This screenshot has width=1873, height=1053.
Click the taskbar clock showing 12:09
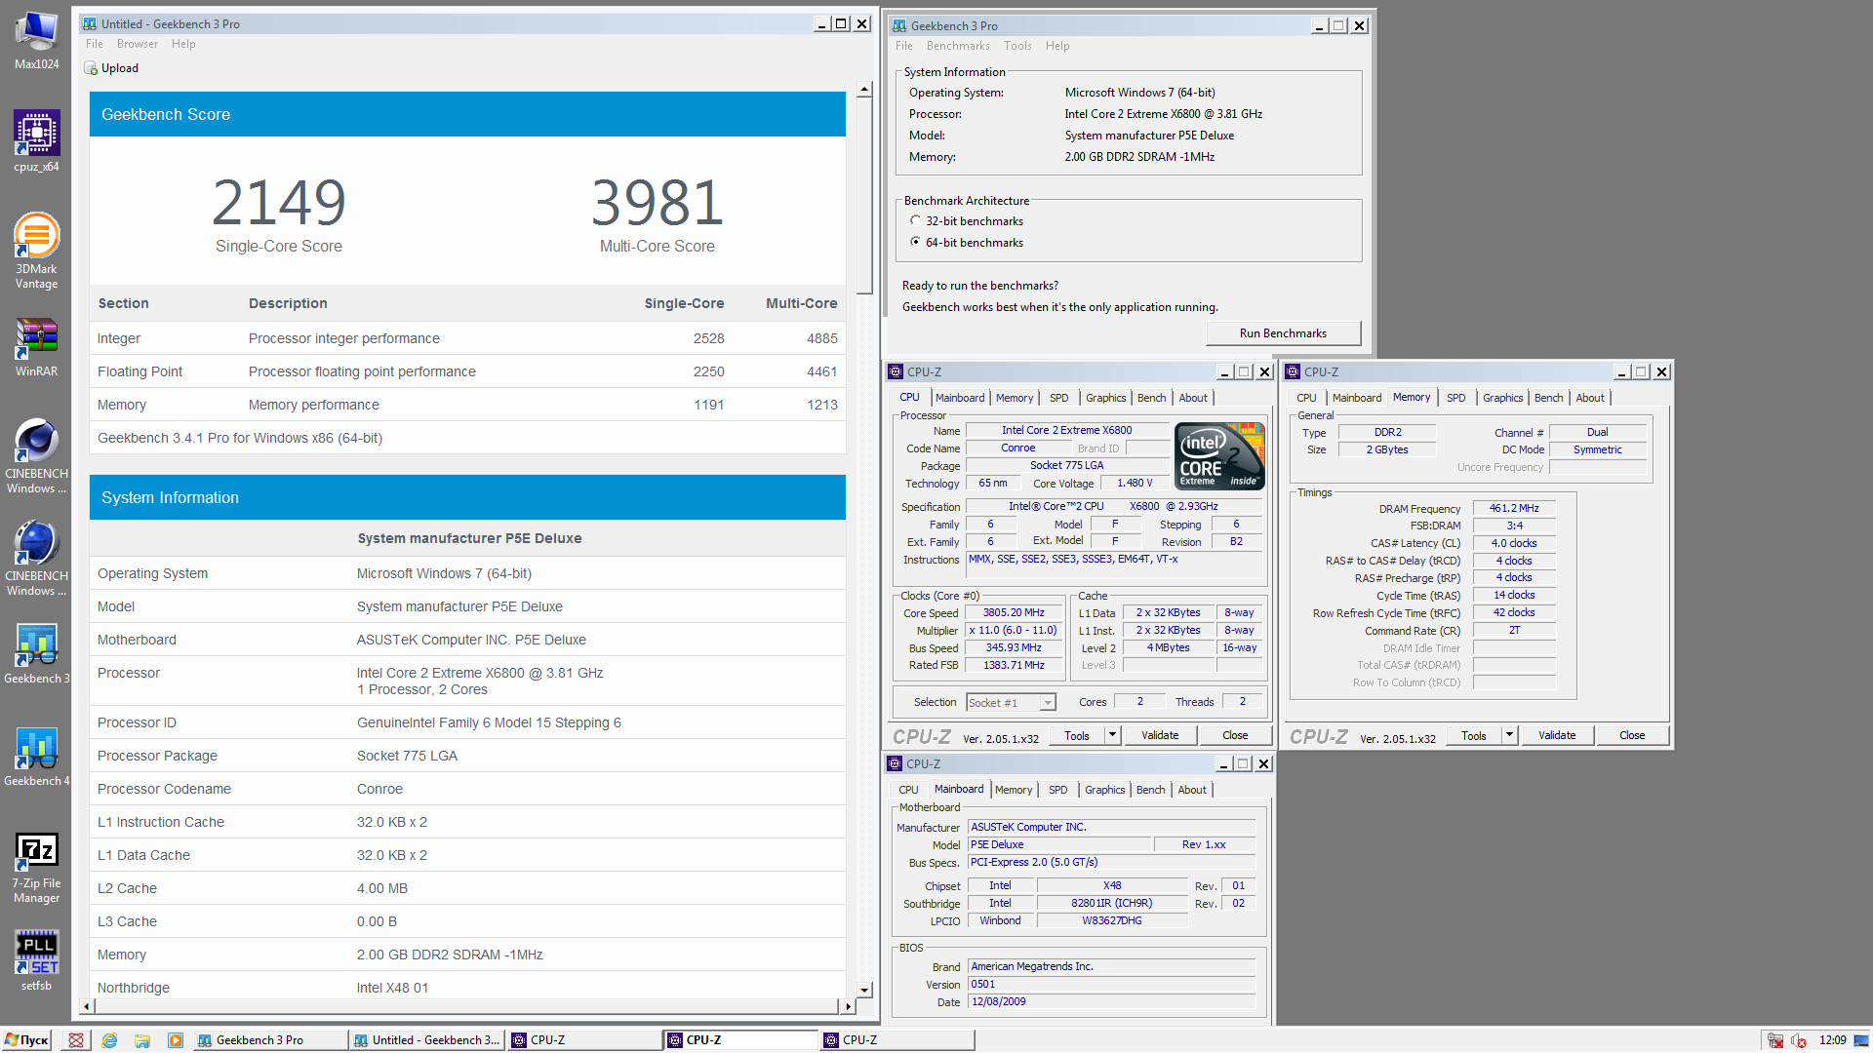coord(1832,1040)
